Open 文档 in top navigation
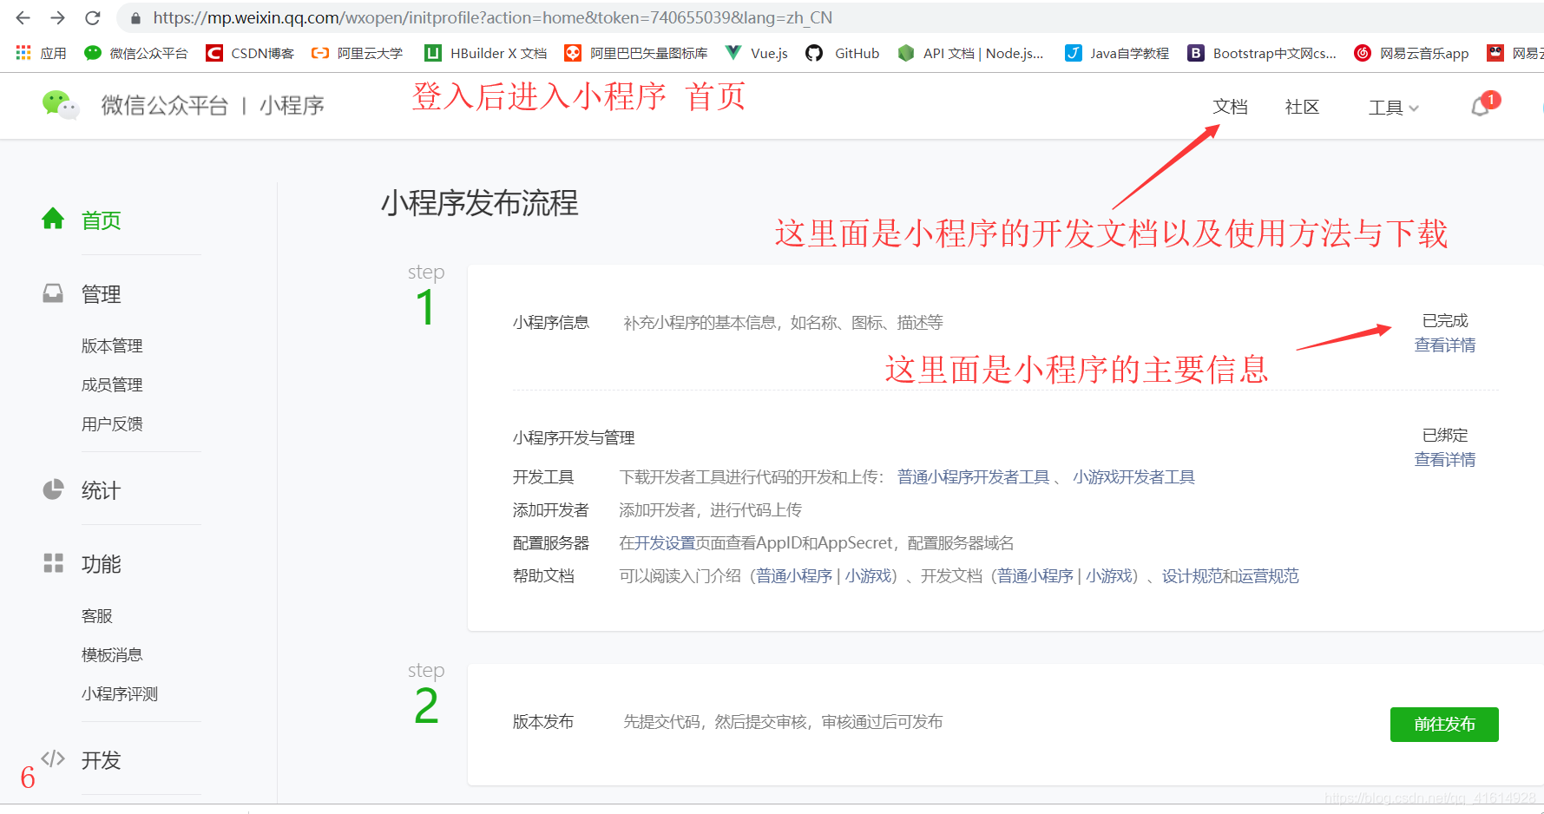Viewport: 1544px width, 814px height. [x=1230, y=107]
